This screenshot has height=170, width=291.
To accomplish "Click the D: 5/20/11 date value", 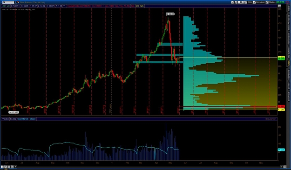I will [15, 6].
